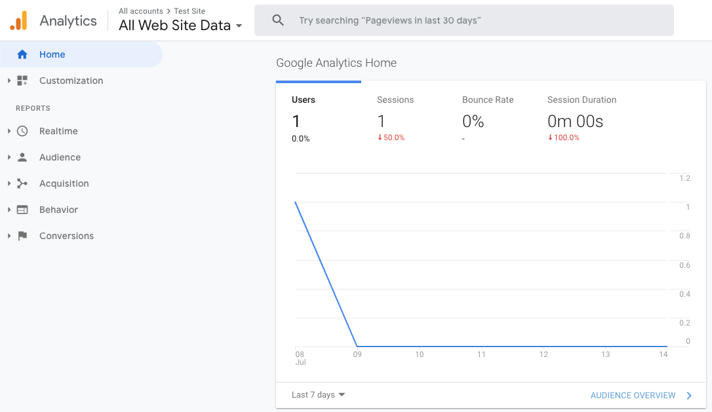Click the Realtime clock icon

[x=22, y=131]
